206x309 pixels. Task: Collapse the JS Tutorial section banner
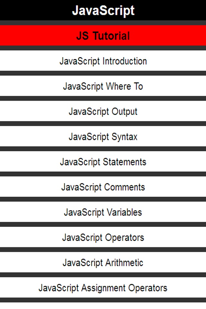[103, 36]
